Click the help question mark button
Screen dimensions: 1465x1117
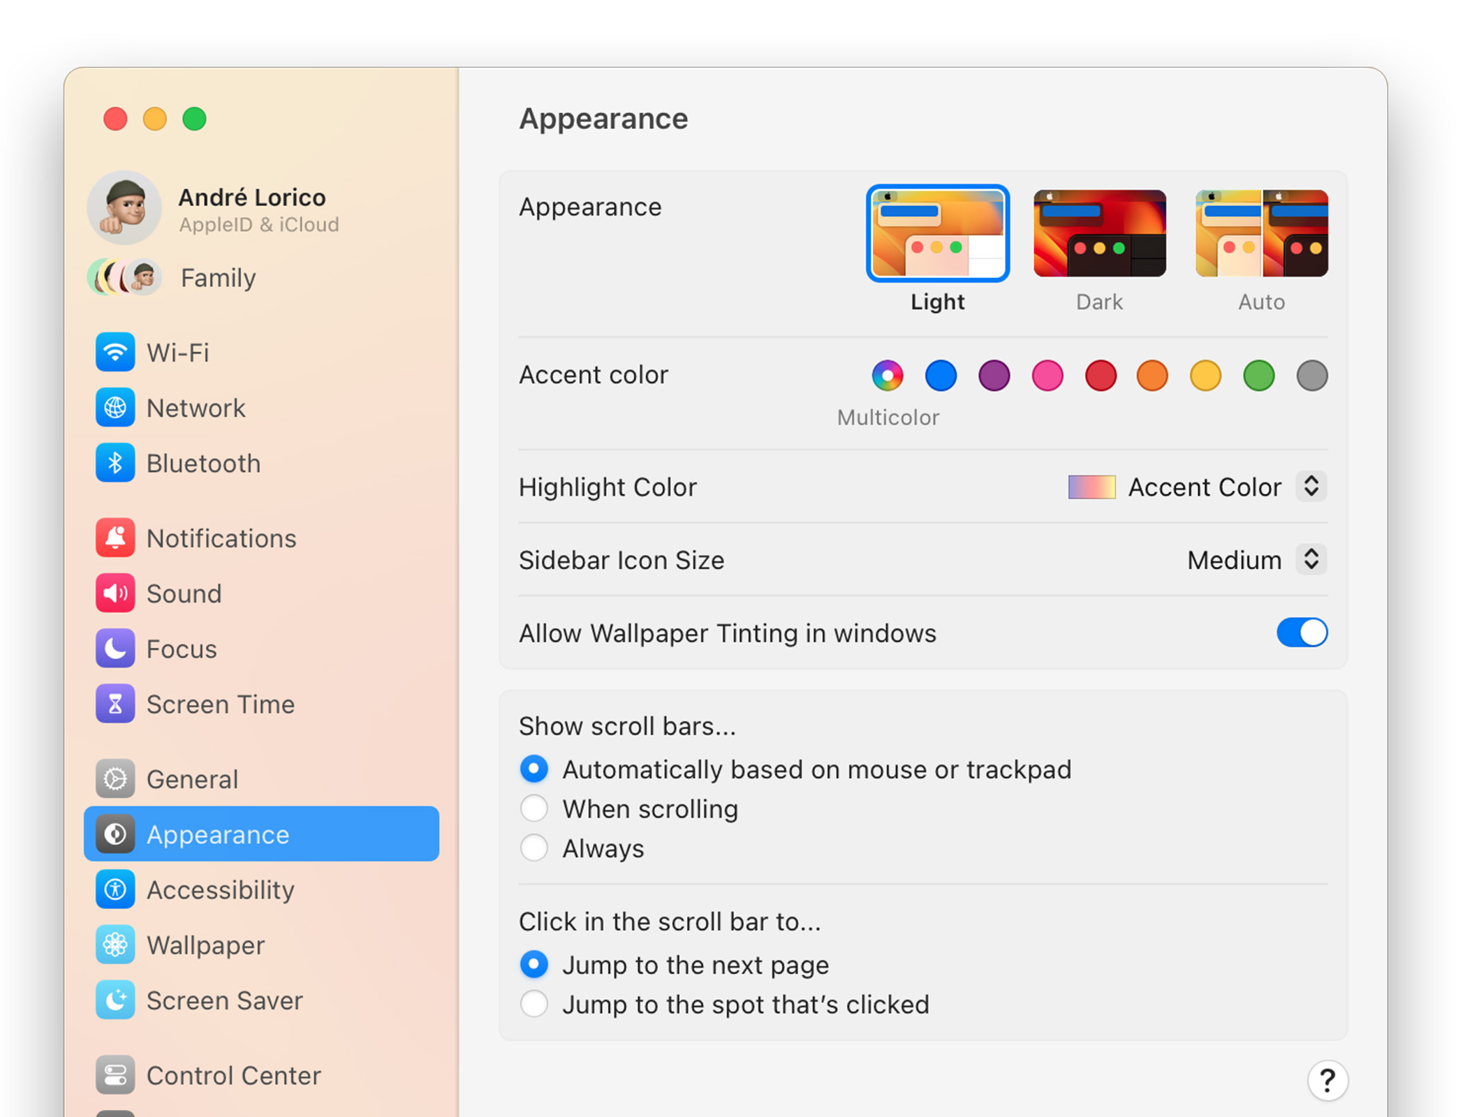tap(1327, 1081)
